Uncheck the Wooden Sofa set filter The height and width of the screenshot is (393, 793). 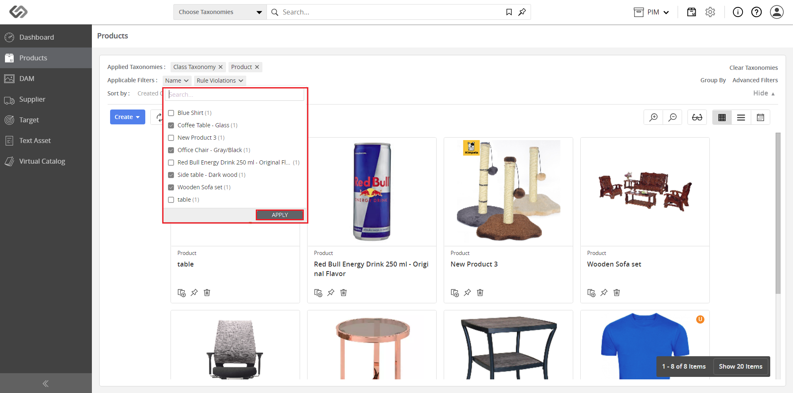(171, 187)
